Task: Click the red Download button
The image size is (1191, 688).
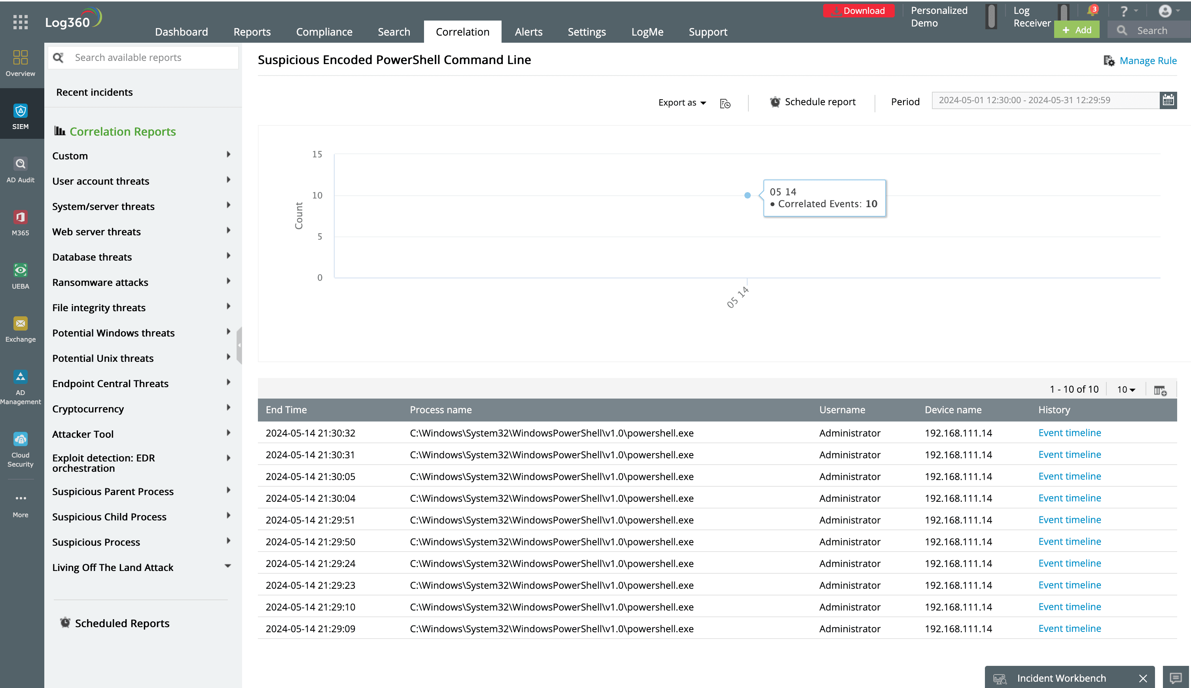Action: (858, 10)
